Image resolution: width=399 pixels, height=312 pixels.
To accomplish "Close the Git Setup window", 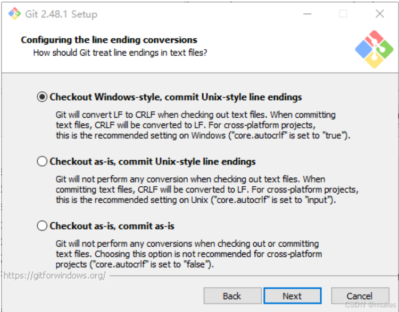I will point(379,14).
